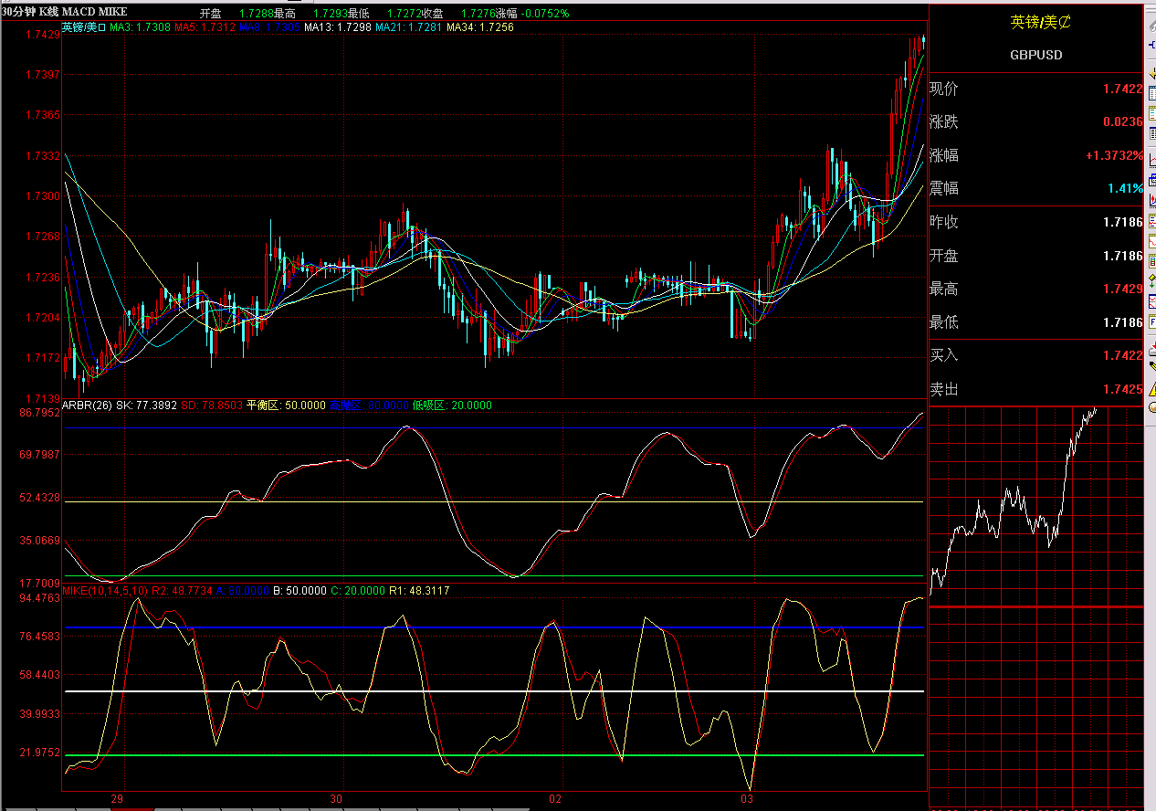
Task: Click the date label 29 on time axis
Action: point(116,799)
